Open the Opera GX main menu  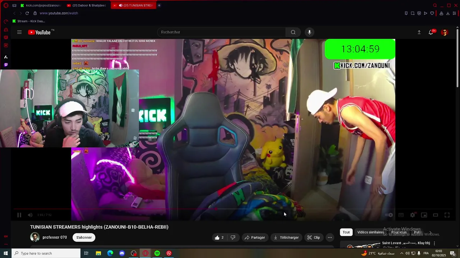tap(6, 5)
